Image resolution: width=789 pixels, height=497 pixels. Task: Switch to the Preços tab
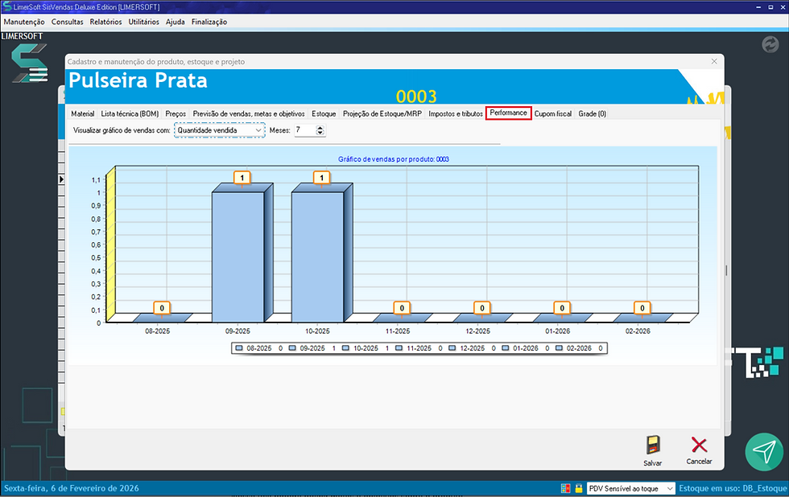[176, 113]
